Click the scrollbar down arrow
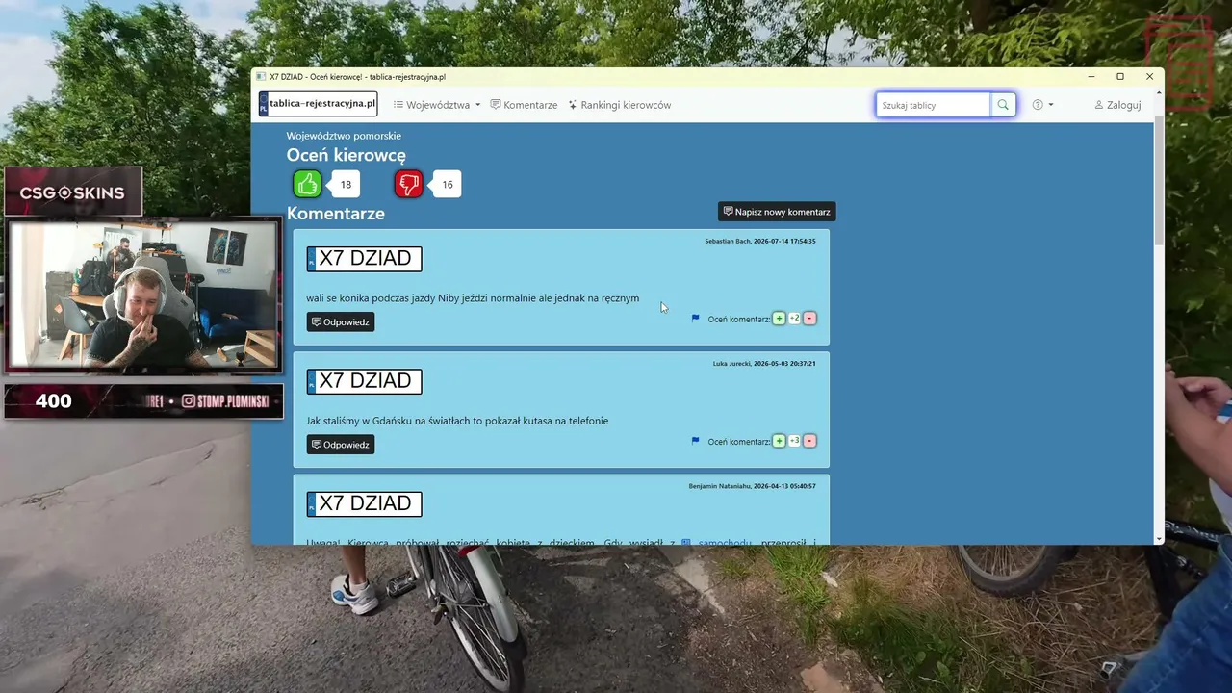The image size is (1232, 693). (x=1158, y=539)
